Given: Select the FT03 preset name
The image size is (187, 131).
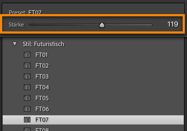Looking at the screenshot, I should pos(42,77).
